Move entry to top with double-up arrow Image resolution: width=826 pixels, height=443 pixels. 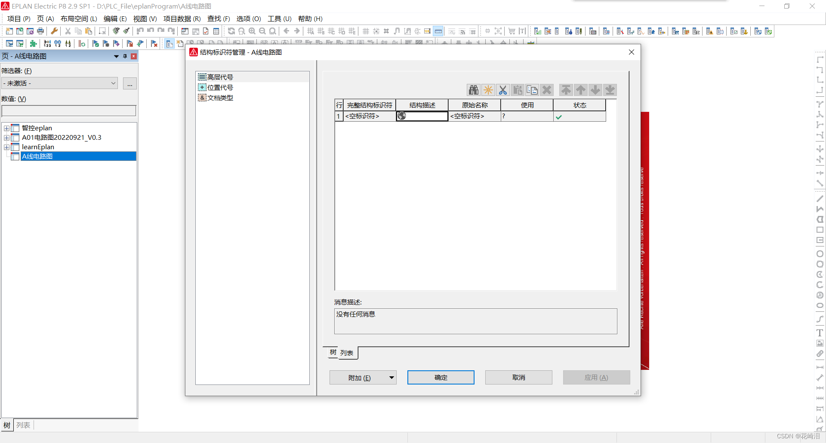pyautogui.click(x=566, y=90)
